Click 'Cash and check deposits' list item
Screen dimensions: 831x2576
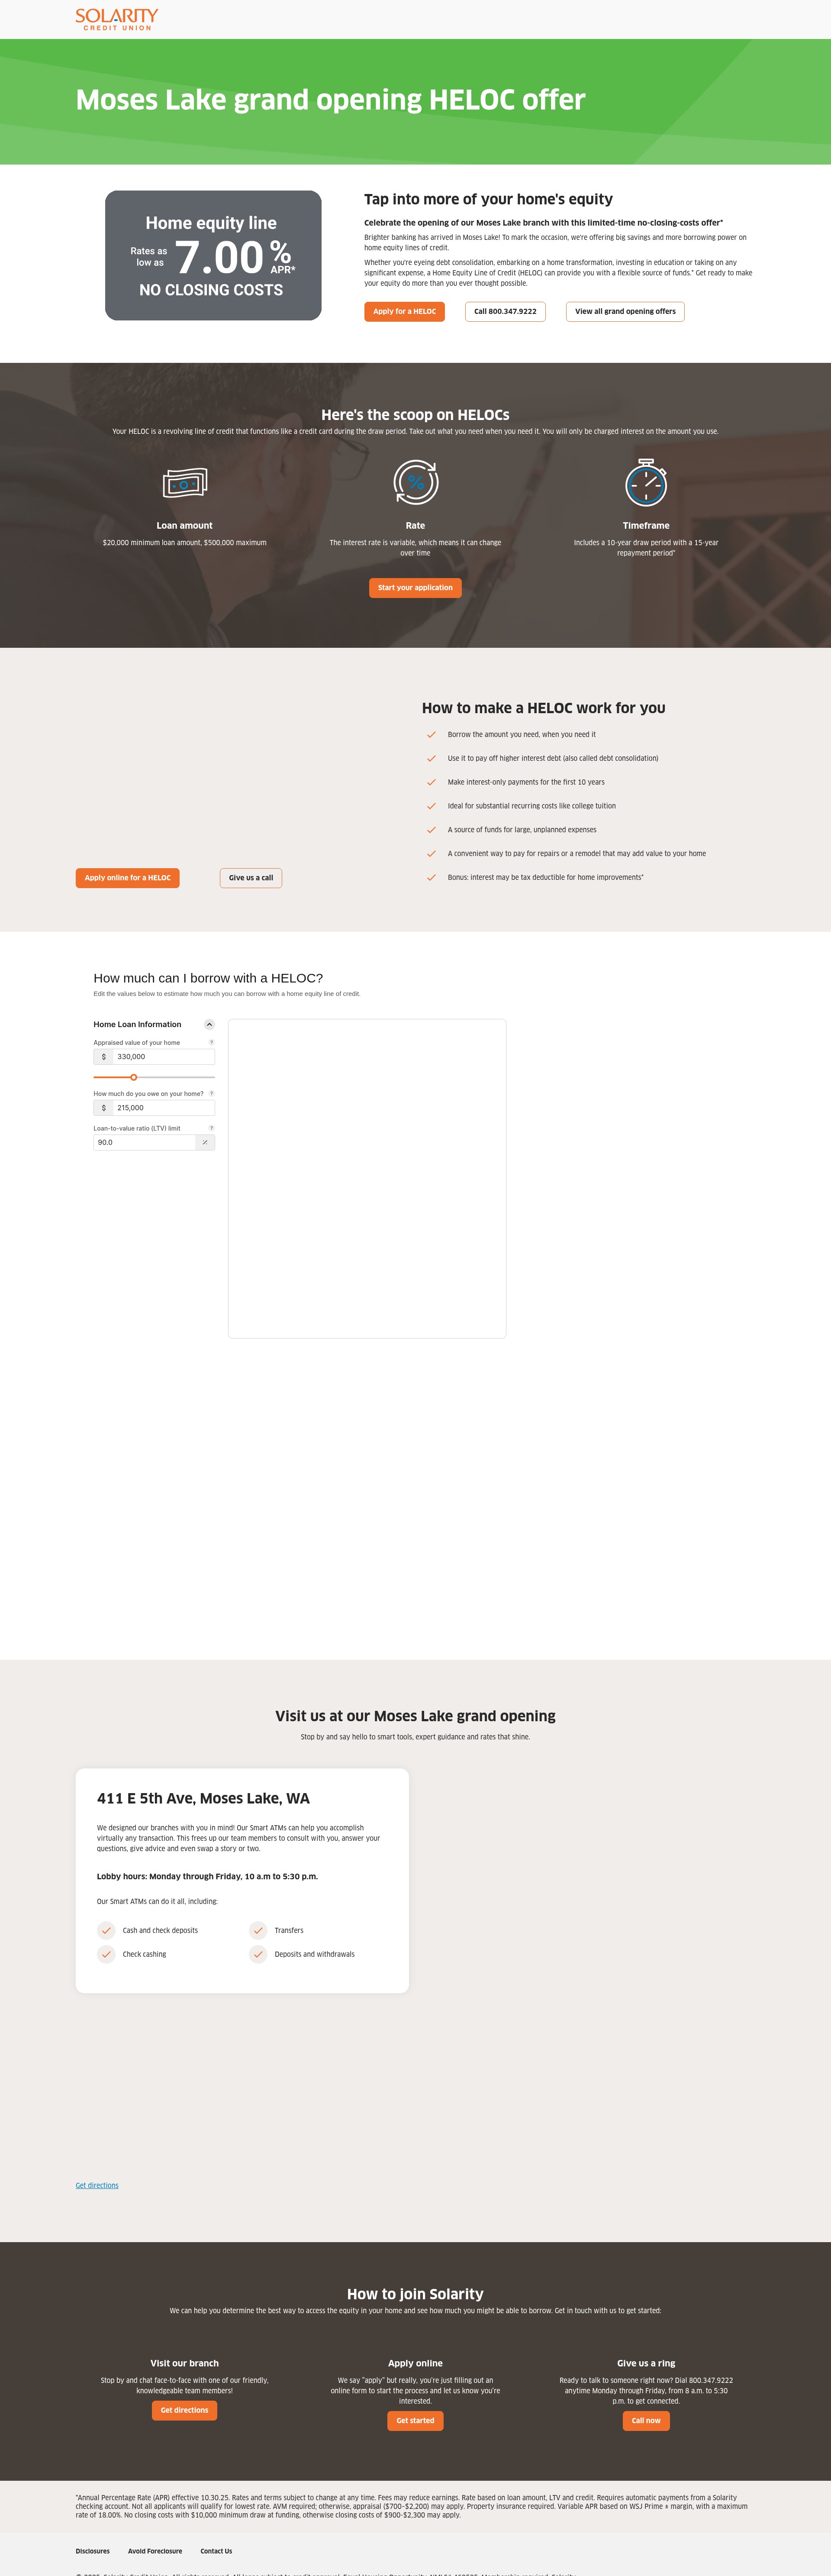pos(160,1930)
